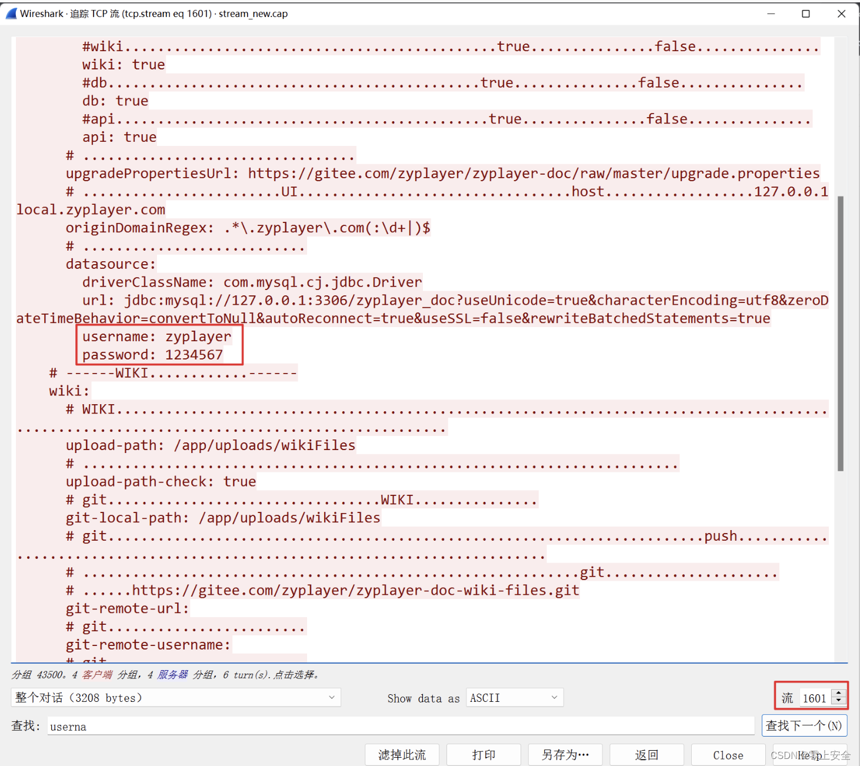
Task: Decrement the stream number stepper
Action: pyautogui.click(x=839, y=702)
